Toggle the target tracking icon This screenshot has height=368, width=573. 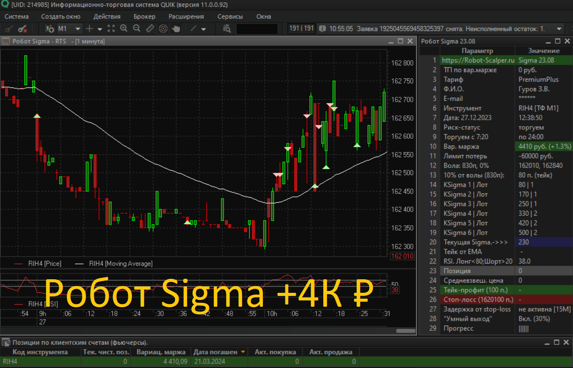[x=163, y=28]
